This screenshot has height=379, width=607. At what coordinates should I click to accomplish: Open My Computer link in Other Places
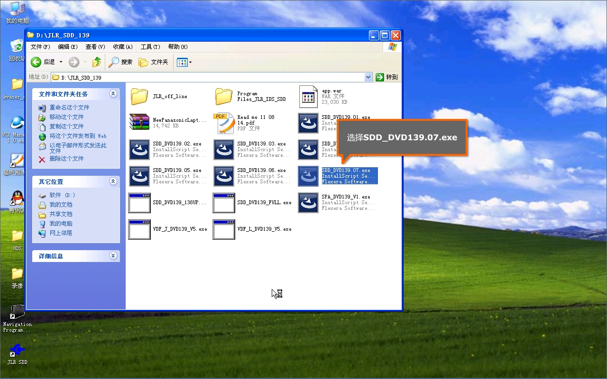coord(61,224)
